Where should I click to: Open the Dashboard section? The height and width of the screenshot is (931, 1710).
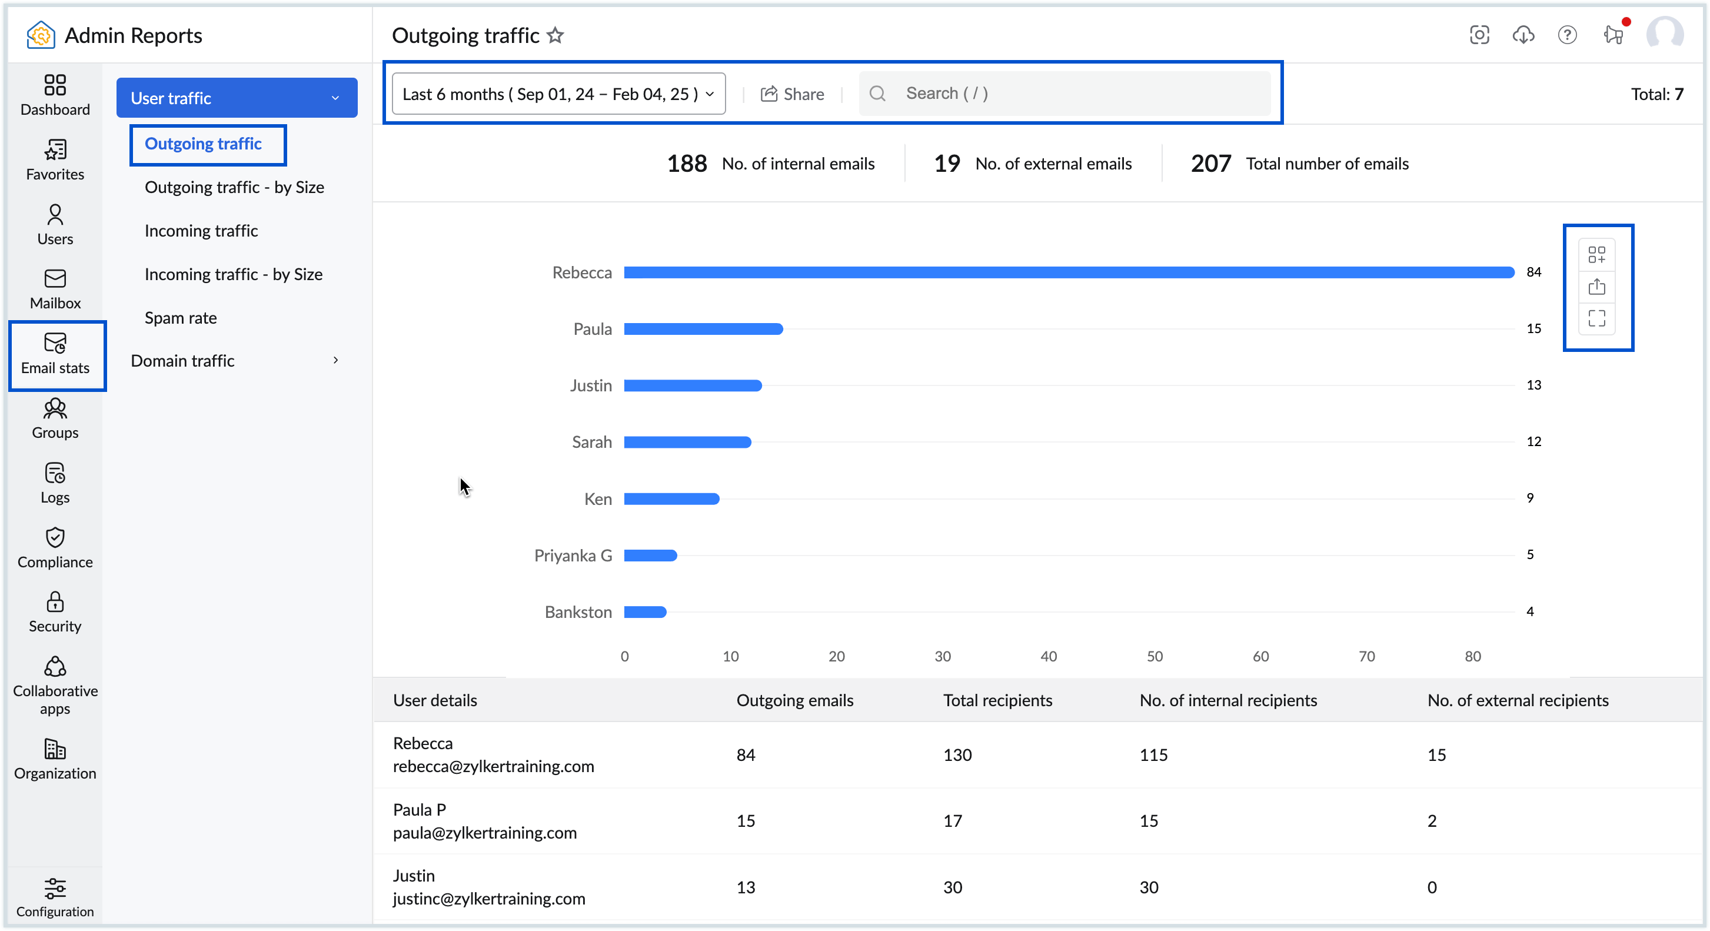click(x=55, y=95)
